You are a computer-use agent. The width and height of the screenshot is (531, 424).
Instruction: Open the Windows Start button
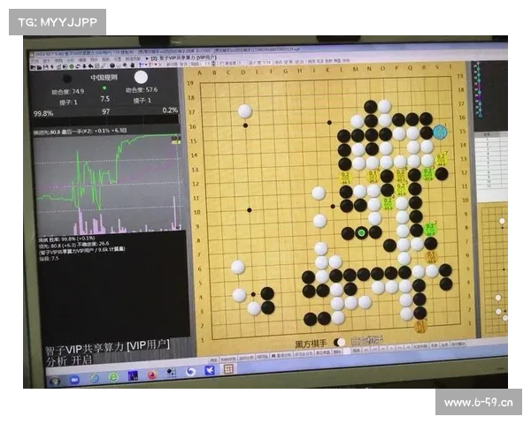coord(55,382)
